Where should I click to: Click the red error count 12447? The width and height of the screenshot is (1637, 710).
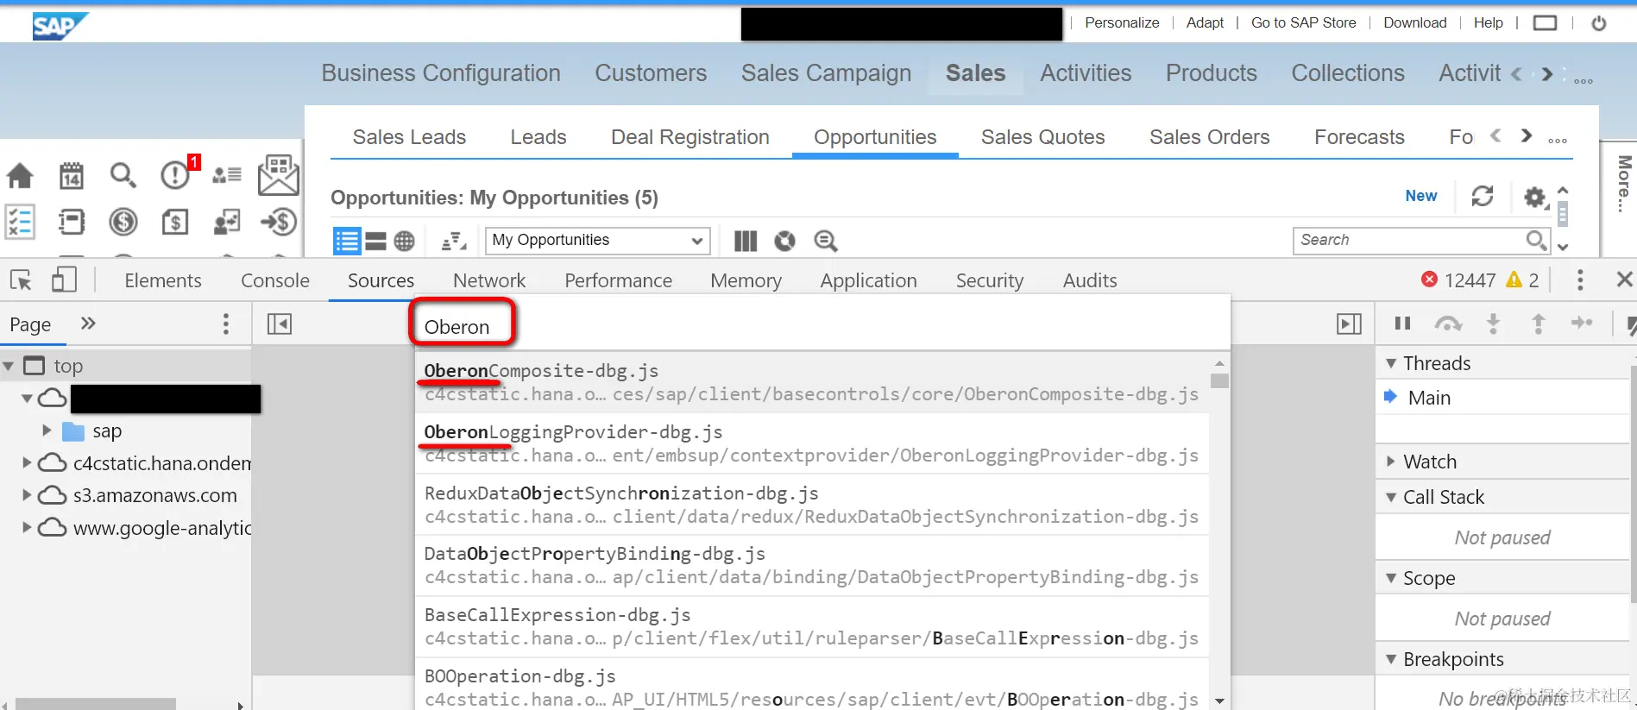click(1459, 280)
